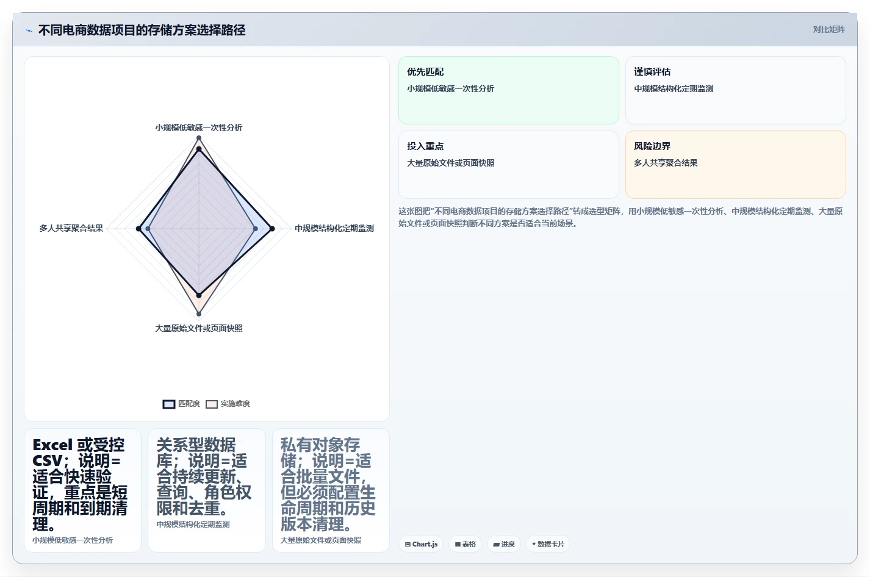The image size is (870, 577).
Task: Select radar axis label 大量原始文件或页面快照
Action: (x=199, y=328)
